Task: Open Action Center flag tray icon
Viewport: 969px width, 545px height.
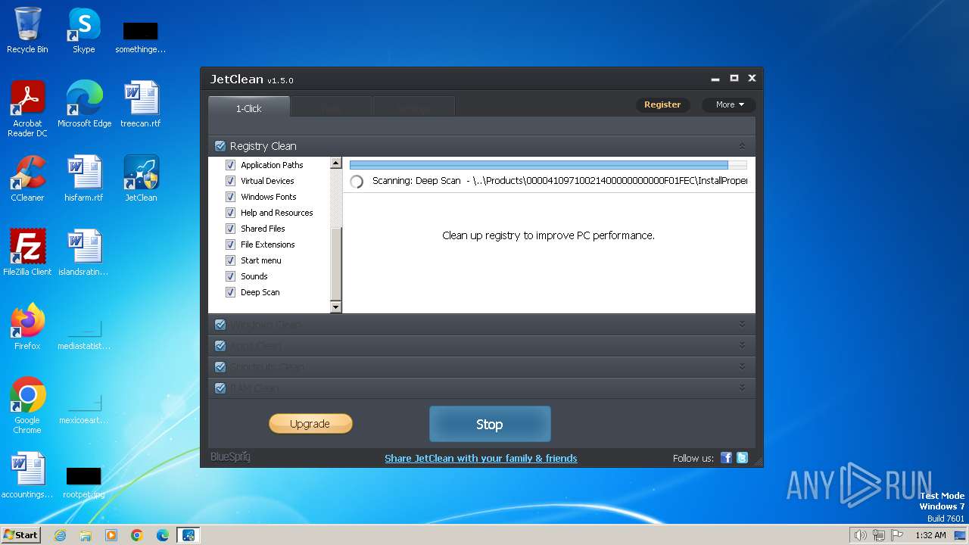Action: coord(897,535)
